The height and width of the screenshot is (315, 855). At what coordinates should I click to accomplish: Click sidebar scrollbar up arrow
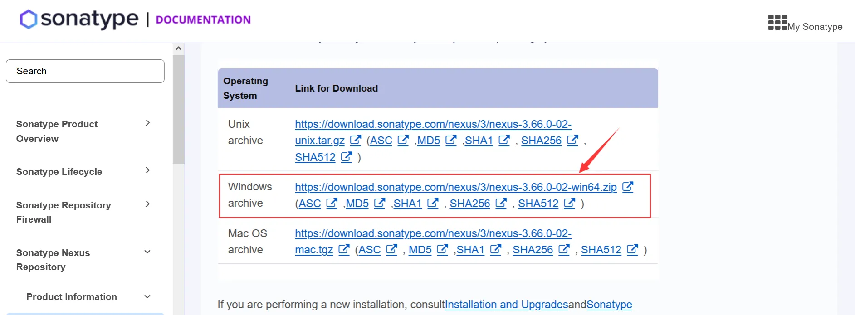(179, 48)
